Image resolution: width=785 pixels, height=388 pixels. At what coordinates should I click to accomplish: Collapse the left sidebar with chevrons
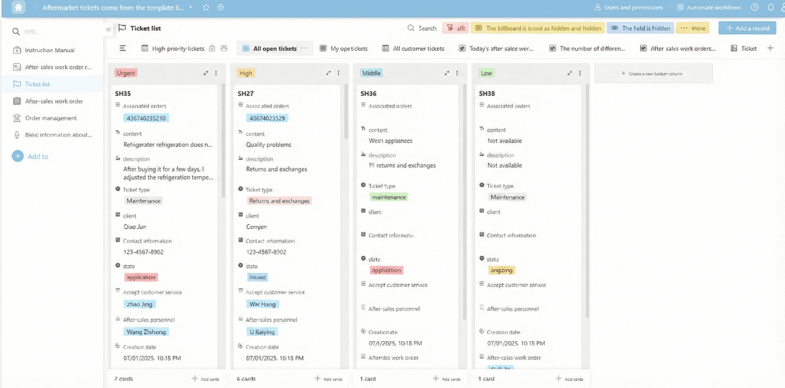point(108,30)
